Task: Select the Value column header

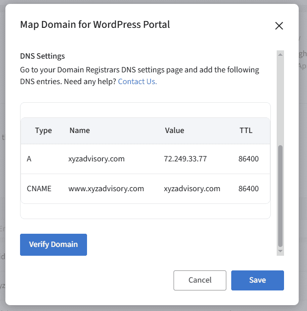Action: (174, 131)
